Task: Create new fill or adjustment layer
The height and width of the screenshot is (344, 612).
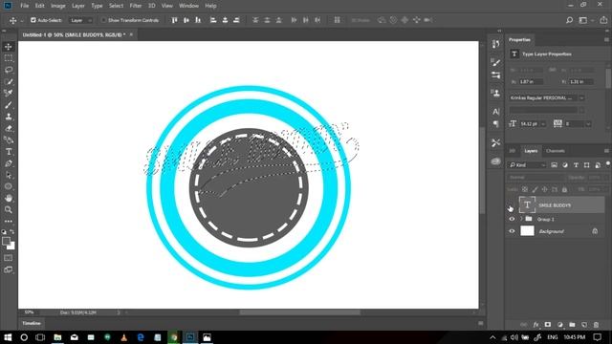Action: (560, 325)
